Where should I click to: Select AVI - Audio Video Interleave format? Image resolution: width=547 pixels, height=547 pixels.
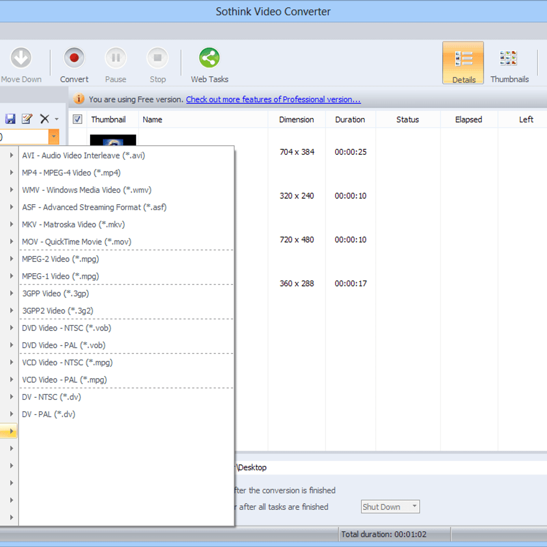click(x=126, y=156)
